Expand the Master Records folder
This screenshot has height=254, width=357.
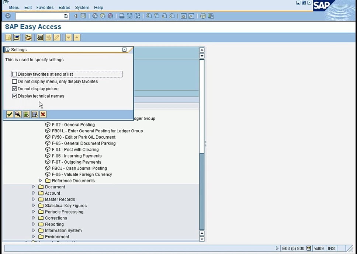click(34, 199)
